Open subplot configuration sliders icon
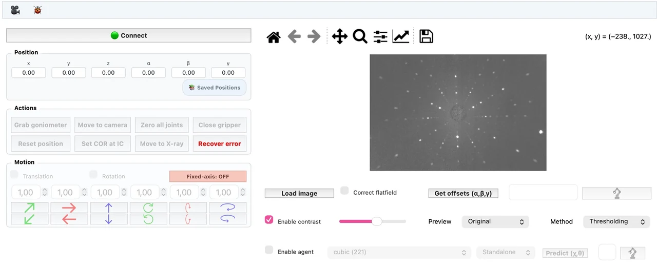 tap(380, 36)
